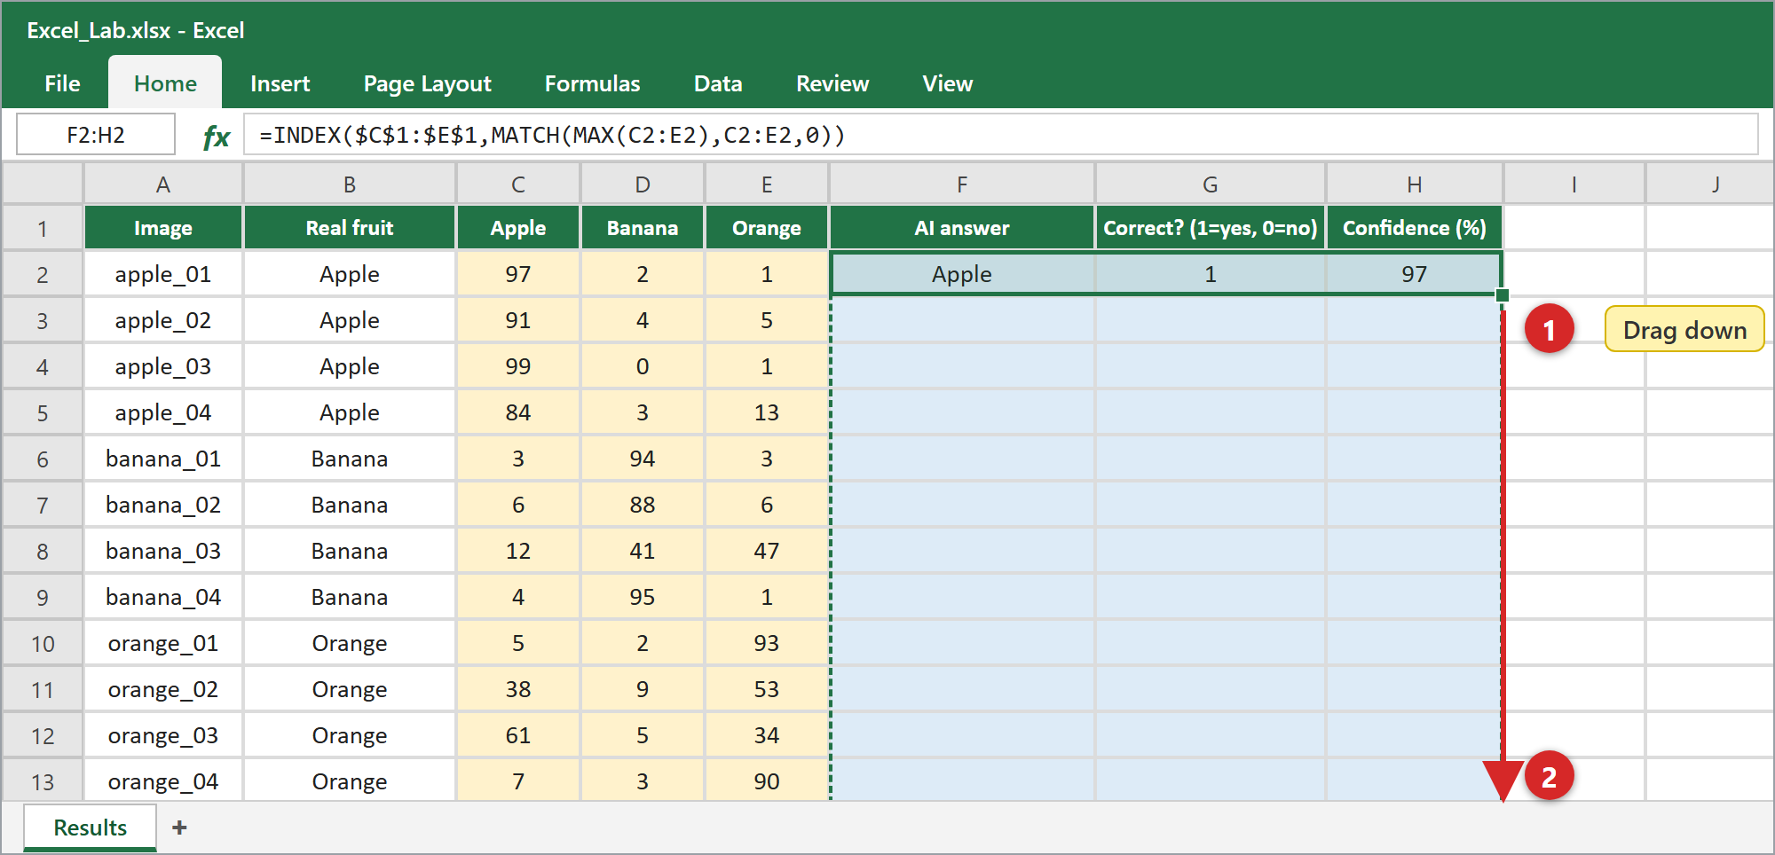Select column F header

click(962, 184)
